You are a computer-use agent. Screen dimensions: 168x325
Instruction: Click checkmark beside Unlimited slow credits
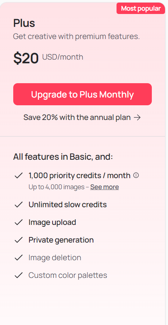[x=18, y=205]
